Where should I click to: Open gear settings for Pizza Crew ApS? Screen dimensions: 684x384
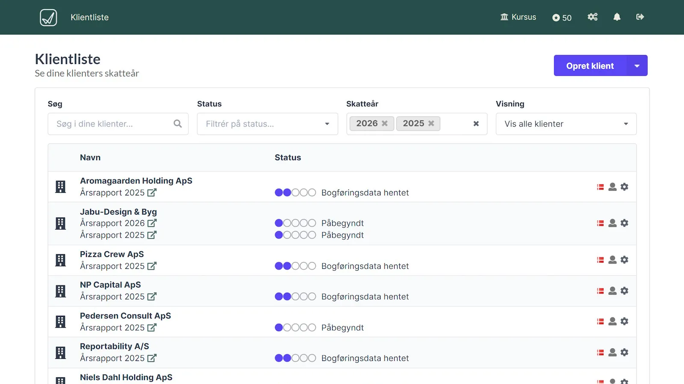[625, 260]
